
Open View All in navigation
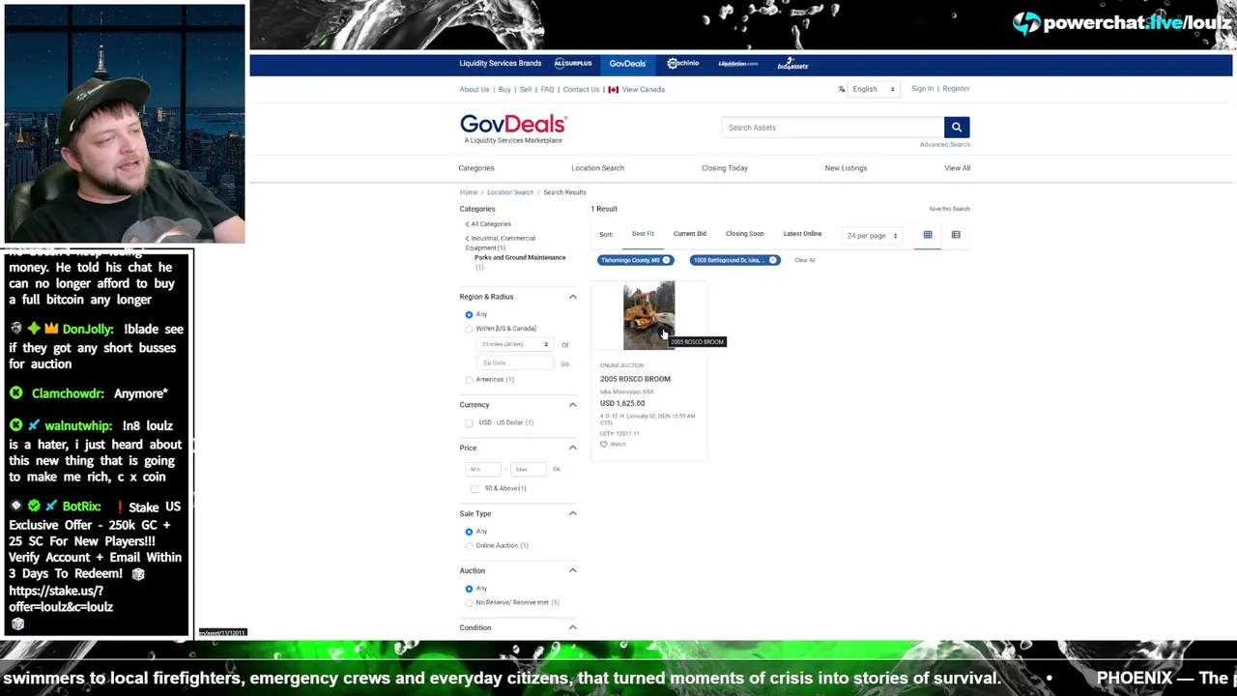click(957, 168)
